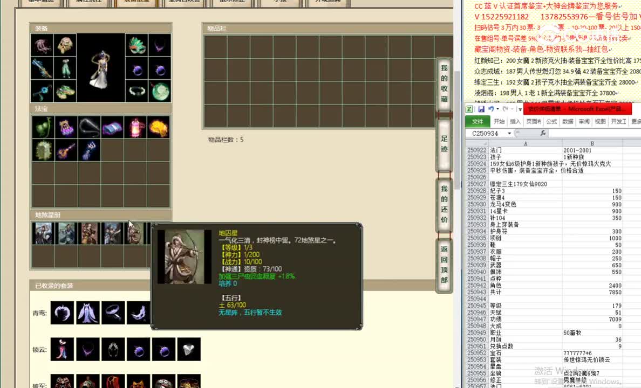
Task: Click the white bracelet equipment icon
Action: pyautogui.click(x=137, y=91)
